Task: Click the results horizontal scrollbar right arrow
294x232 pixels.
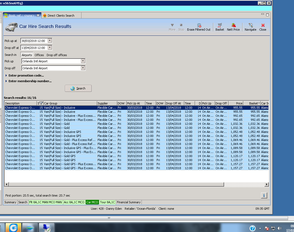Action: point(266,184)
